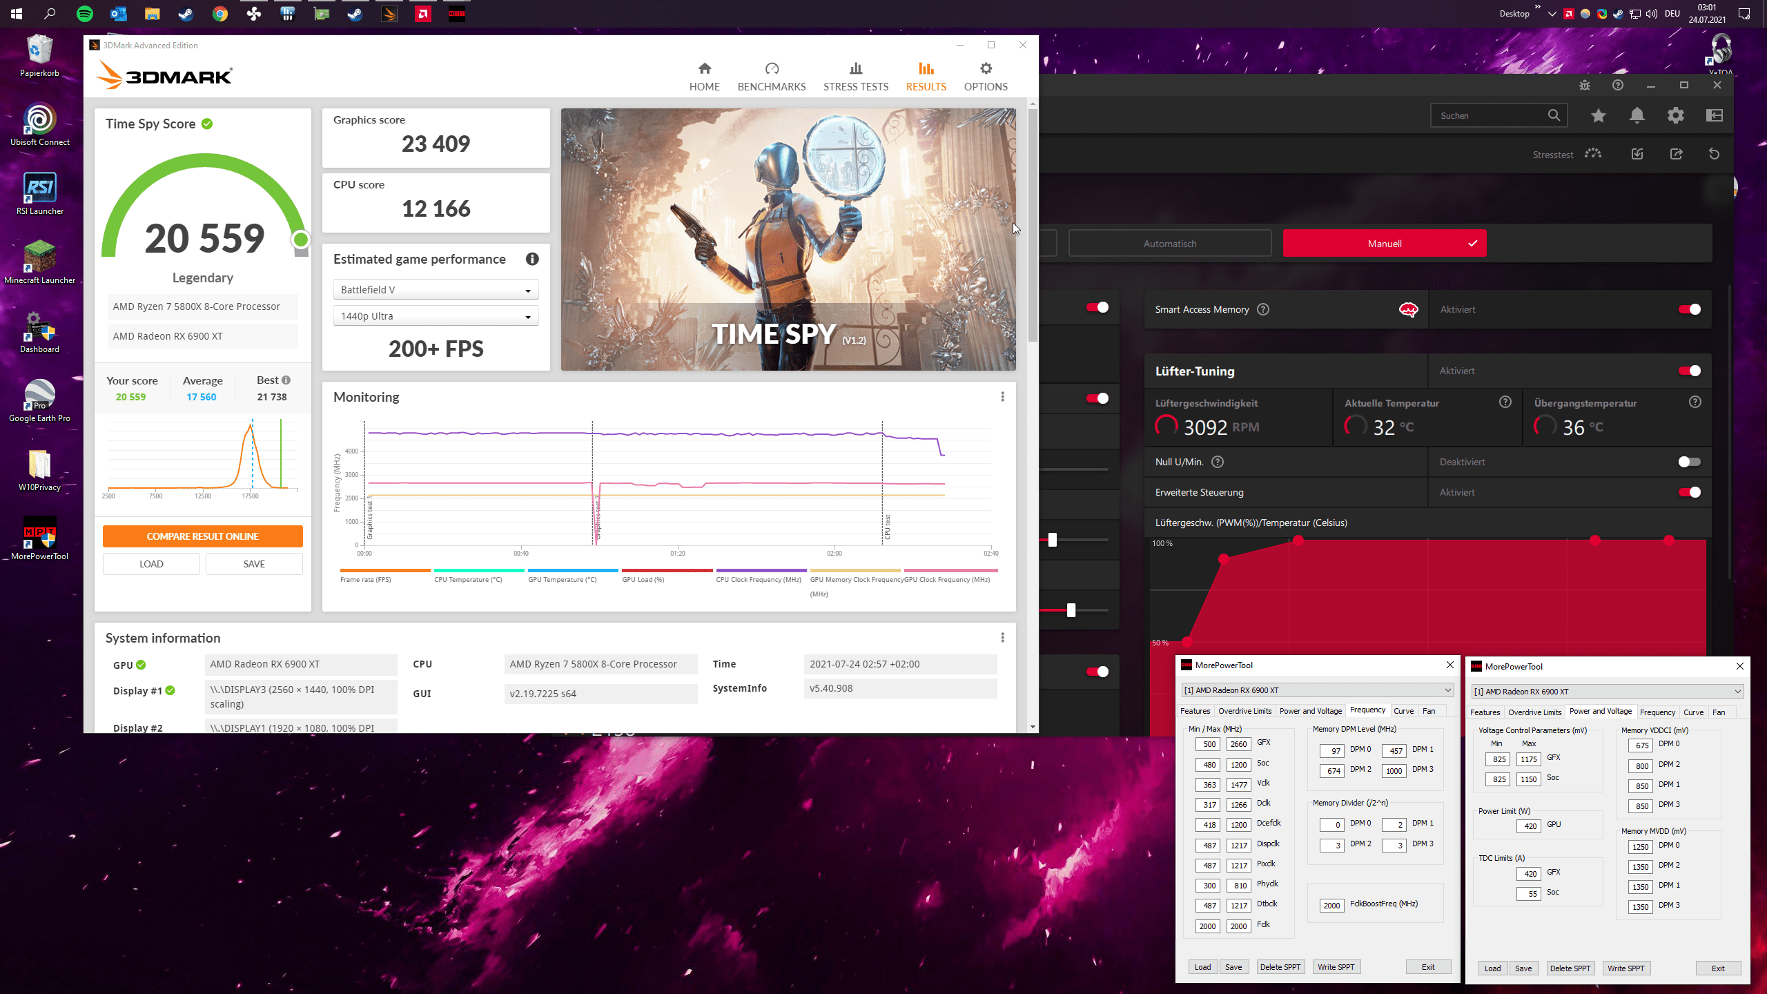Disable the Smart Access Memory toggle
The image size is (1767, 994).
(1689, 309)
